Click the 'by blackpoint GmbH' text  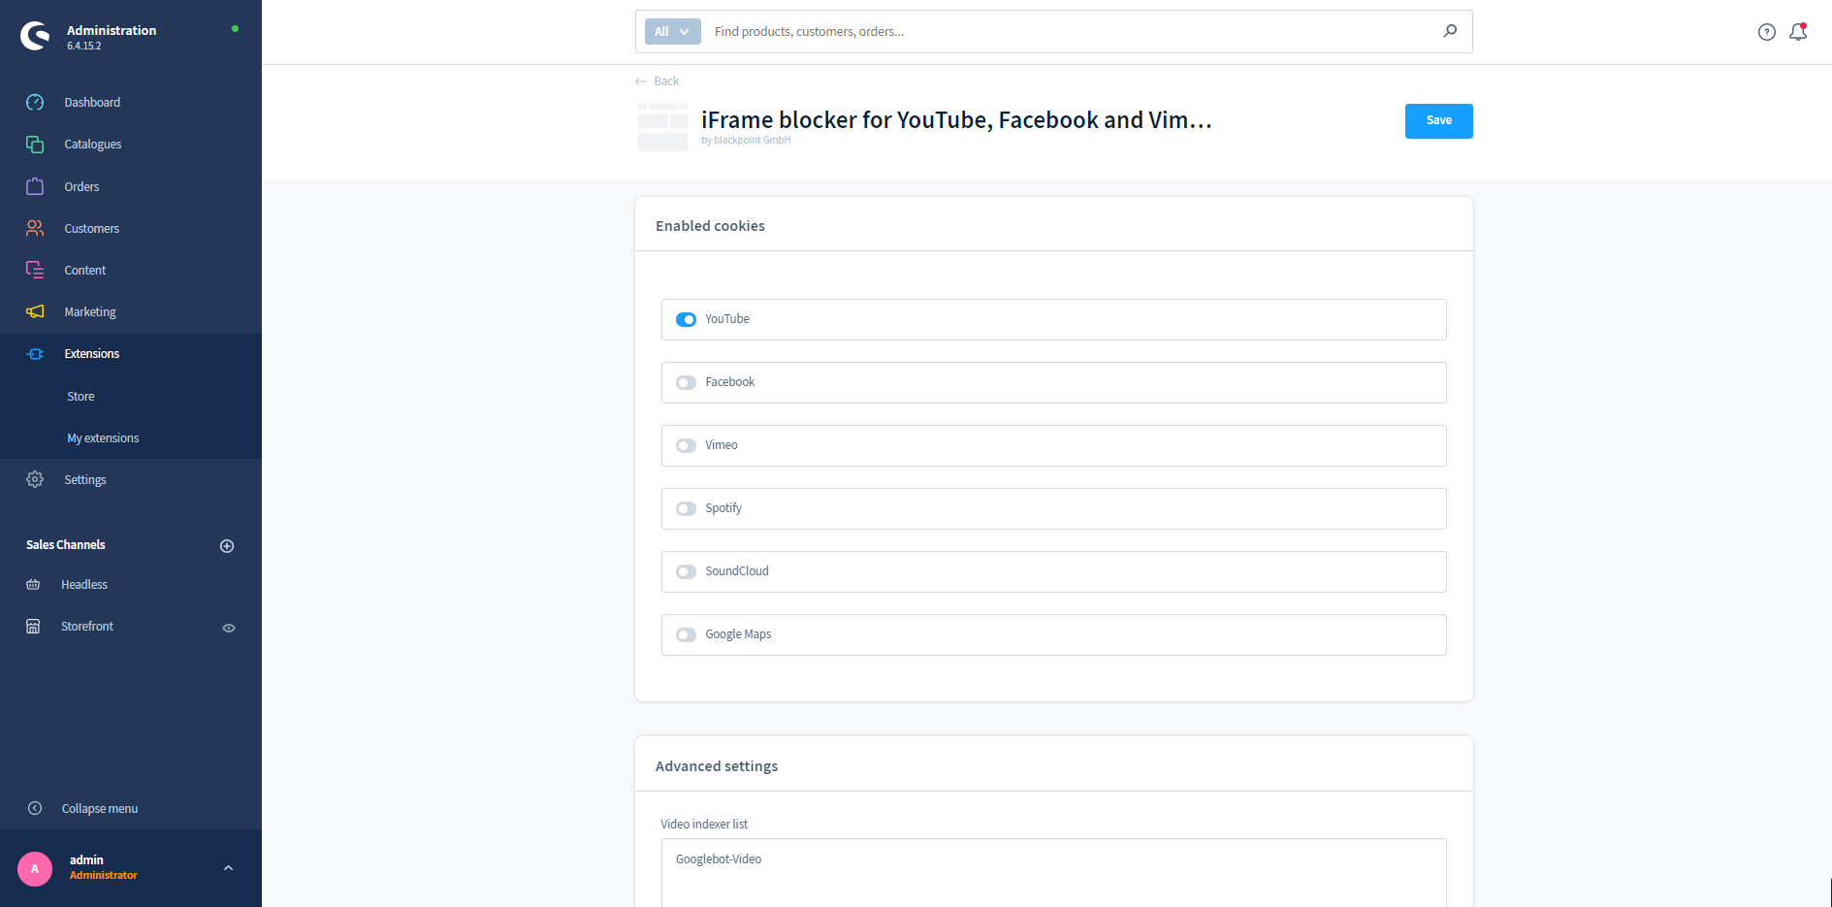point(746,141)
